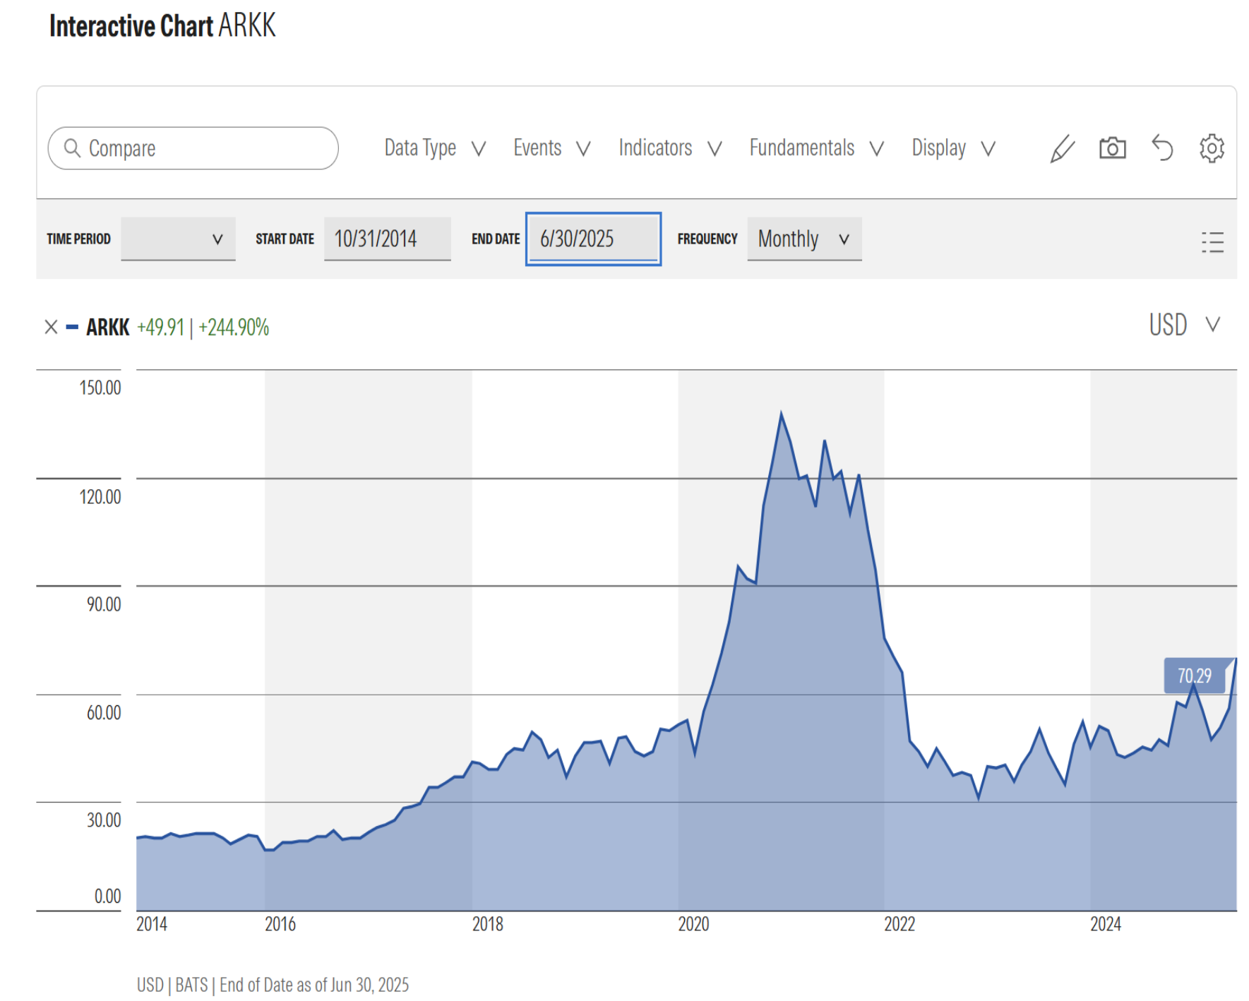Screen dimensions: 1249x1001
Task: Click the 70.29 price label on chart
Action: coord(1194,676)
